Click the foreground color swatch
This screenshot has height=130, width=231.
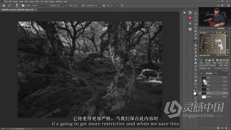(x=195, y=93)
